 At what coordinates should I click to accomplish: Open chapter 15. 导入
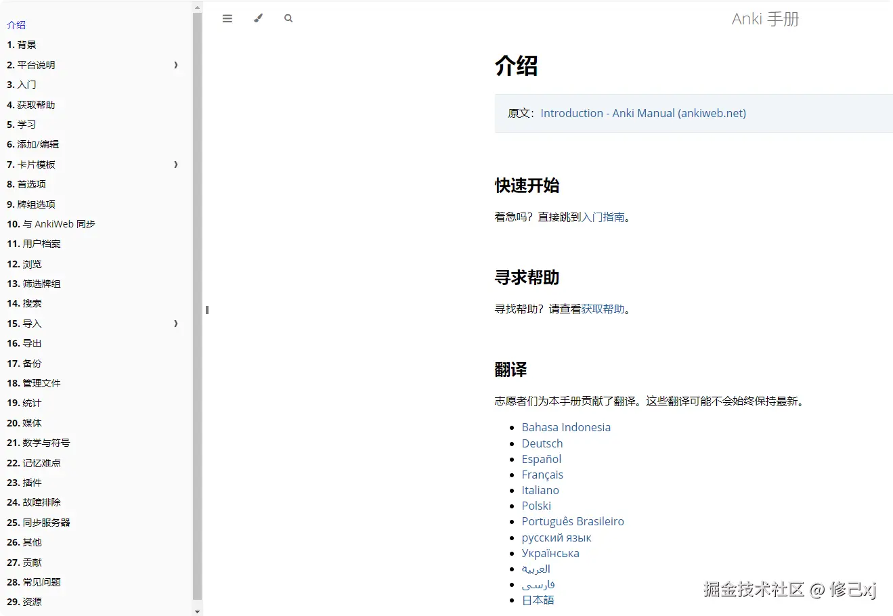coord(24,324)
